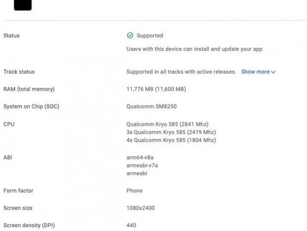Click the System on Chip (SOC) label

pyautogui.click(x=31, y=107)
